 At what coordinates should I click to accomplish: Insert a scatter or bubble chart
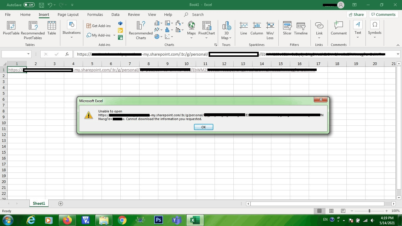pyautogui.click(x=169, y=36)
